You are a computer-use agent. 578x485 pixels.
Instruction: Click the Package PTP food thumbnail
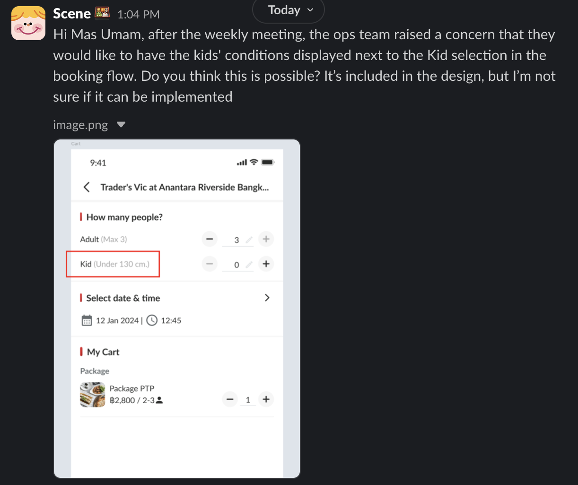[93, 395]
